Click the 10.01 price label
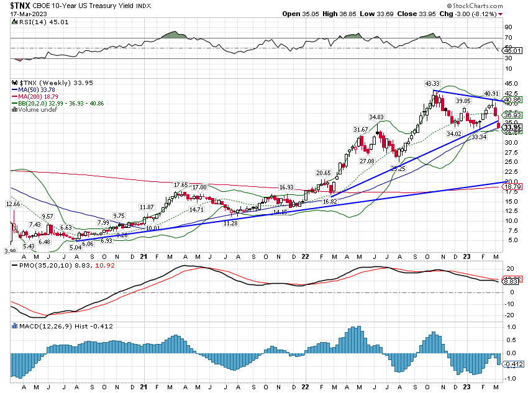This screenshot has height=393, width=528. 153,228
